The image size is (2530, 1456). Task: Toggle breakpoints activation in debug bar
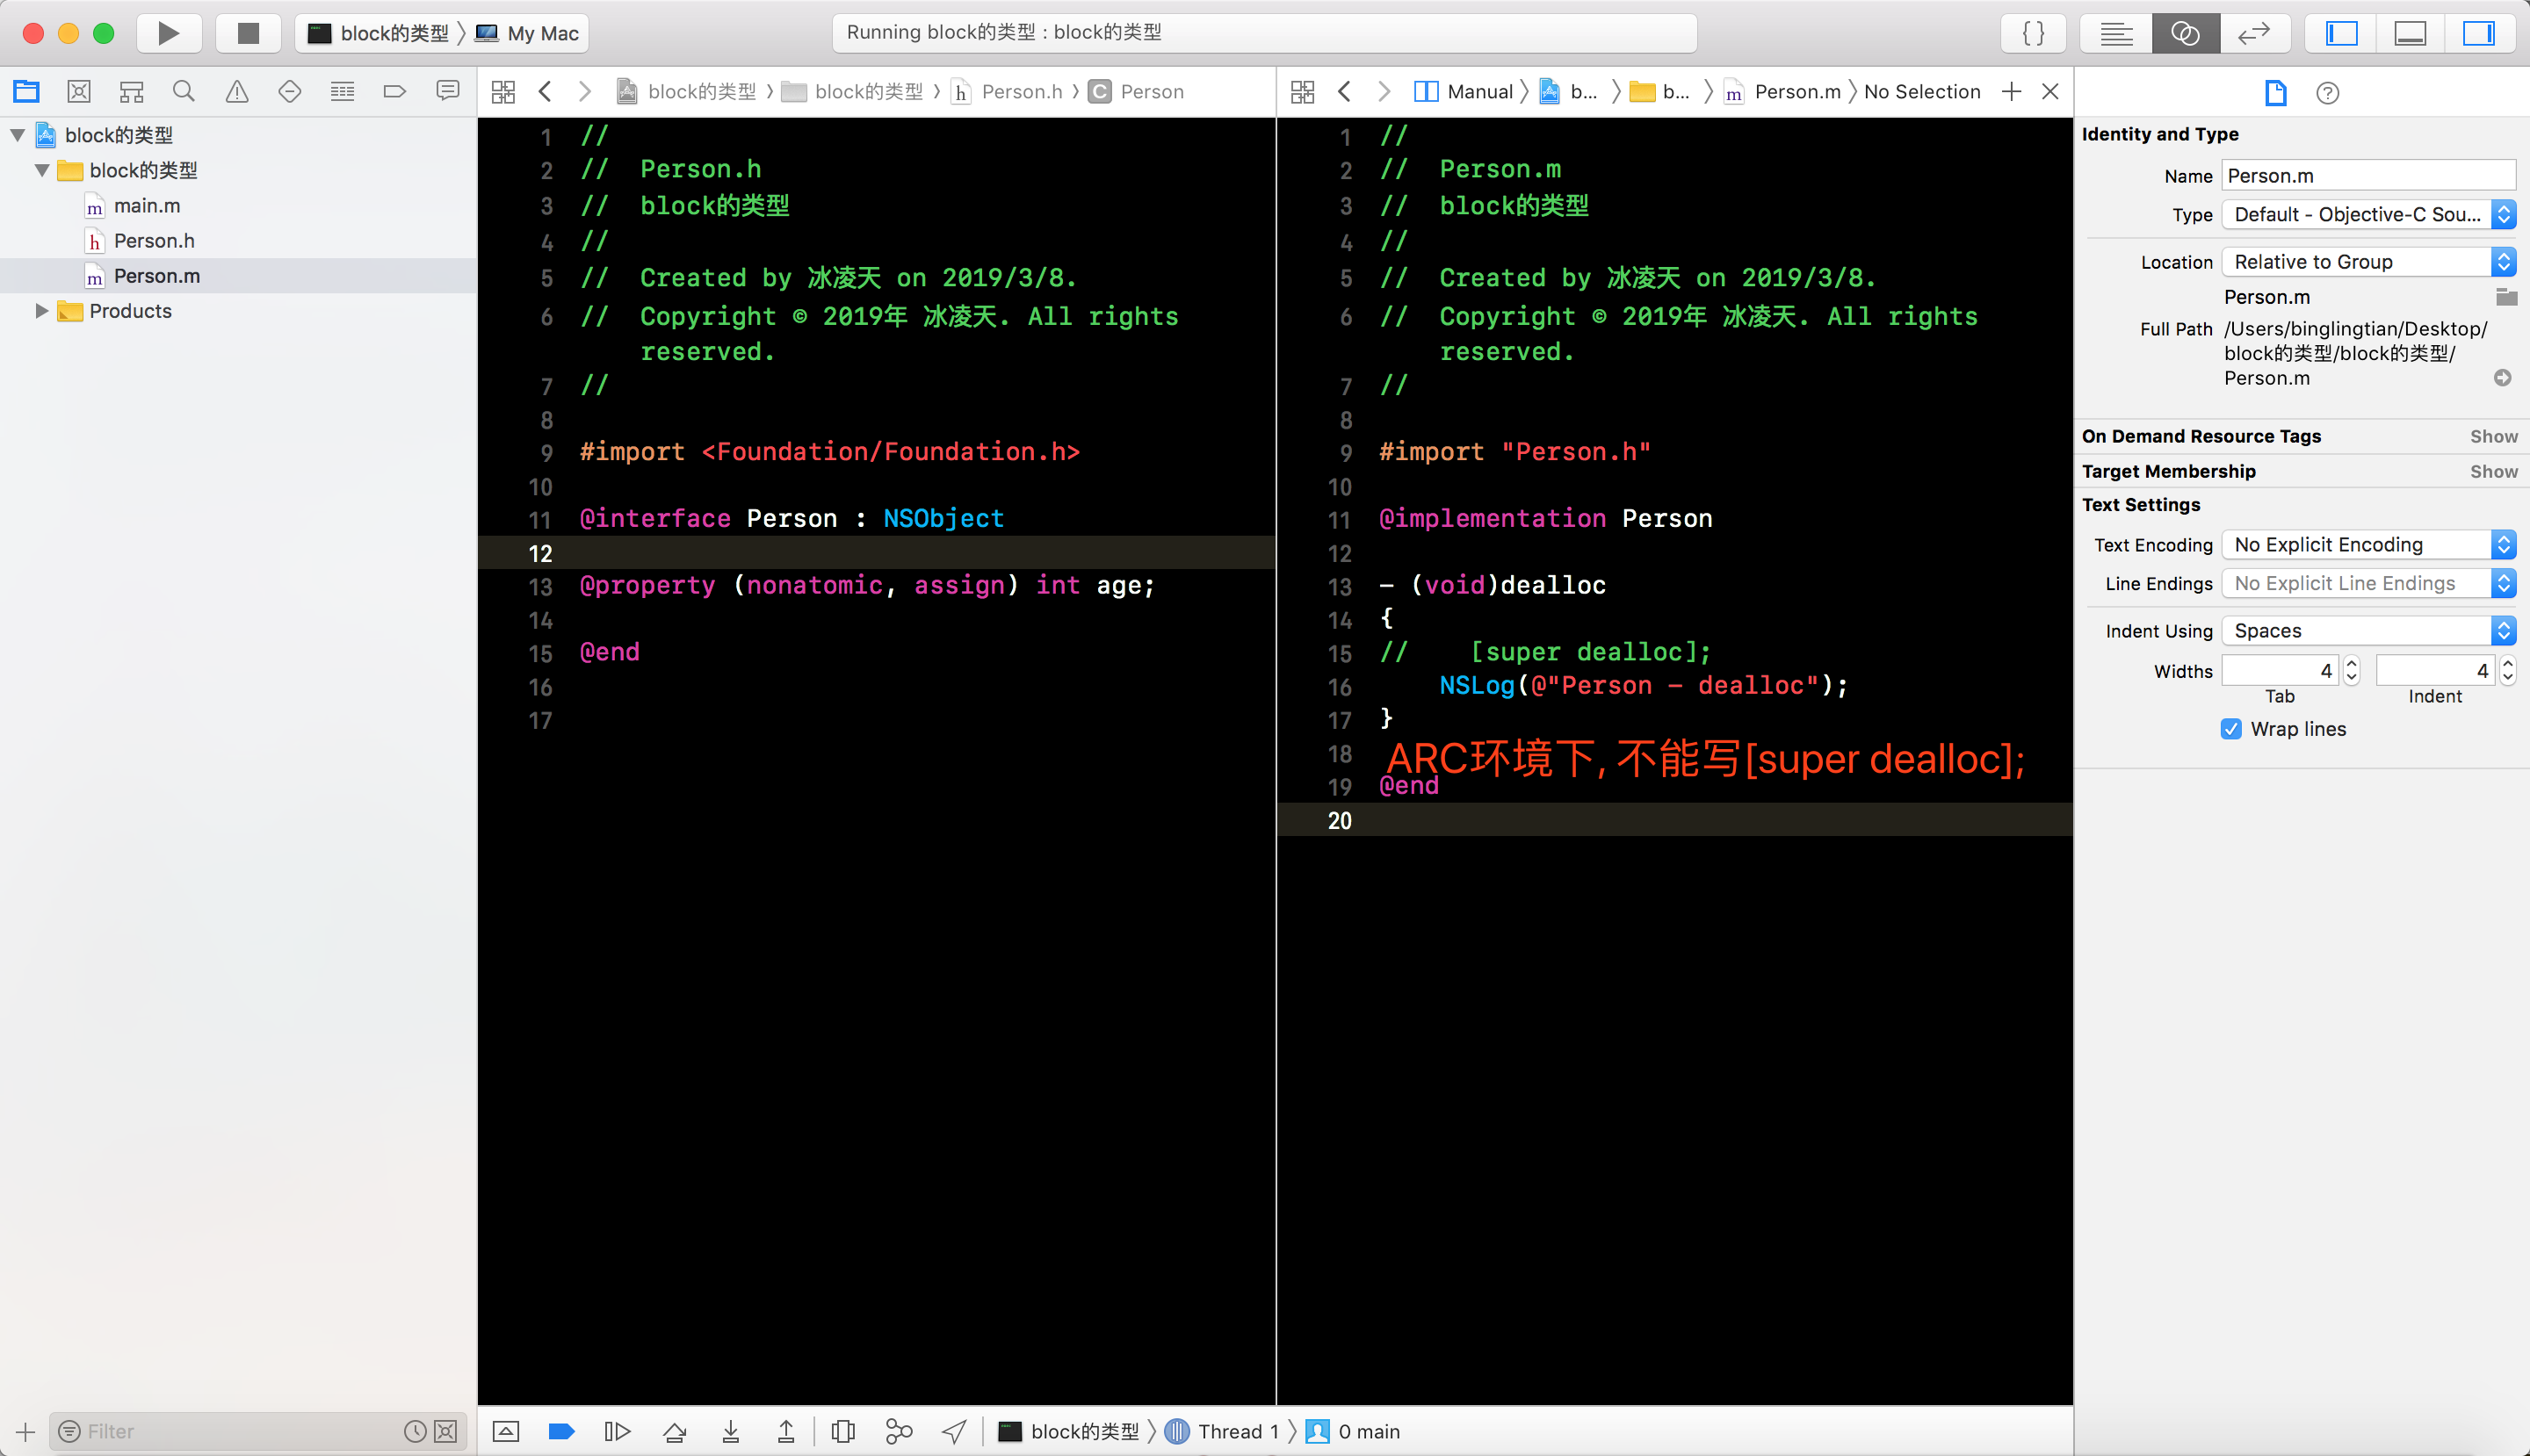(x=561, y=1431)
